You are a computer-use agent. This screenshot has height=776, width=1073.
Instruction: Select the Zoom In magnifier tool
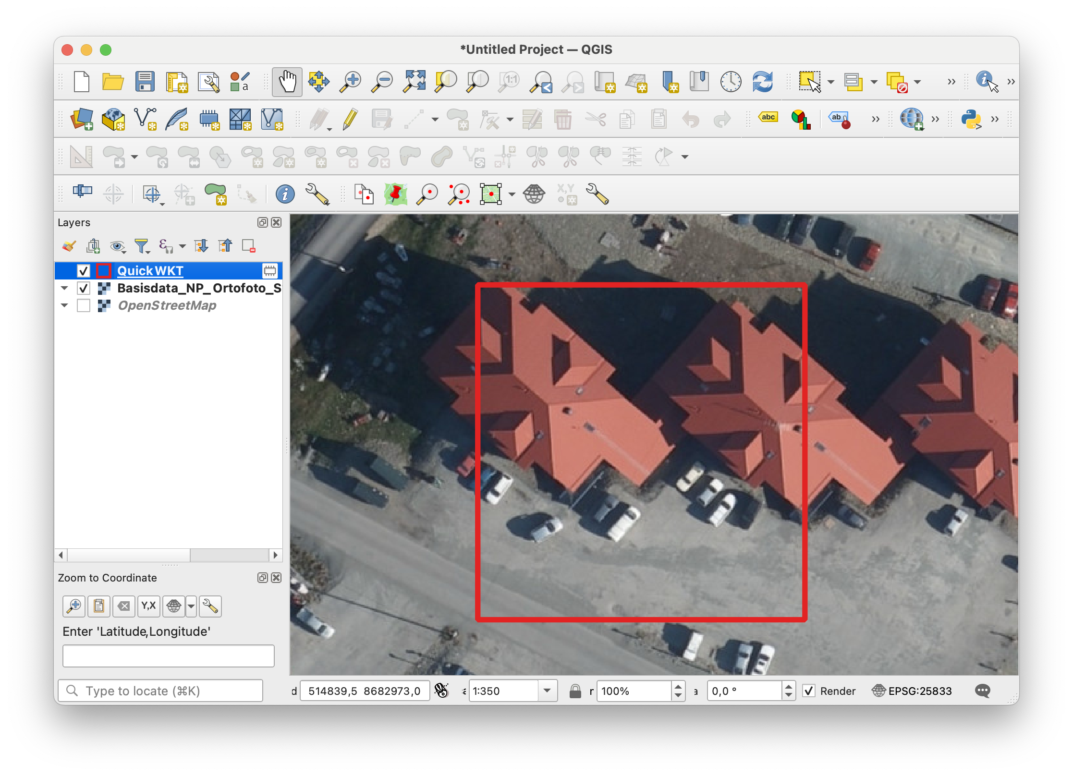(x=350, y=82)
